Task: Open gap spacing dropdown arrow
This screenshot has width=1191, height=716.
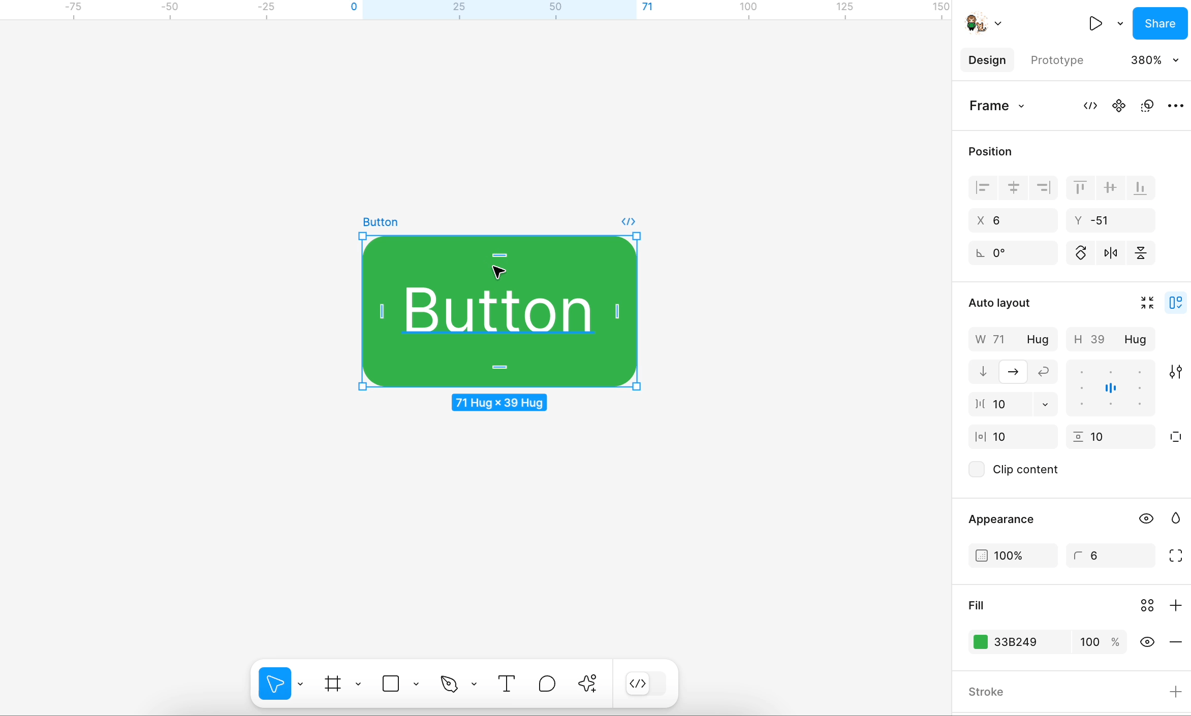Action: [1045, 404]
